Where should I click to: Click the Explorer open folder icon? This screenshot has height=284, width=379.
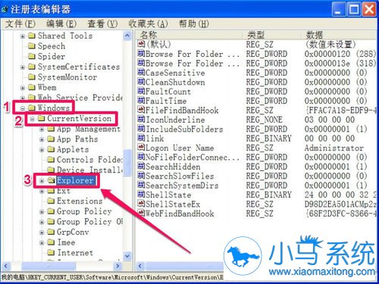click(52, 180)
